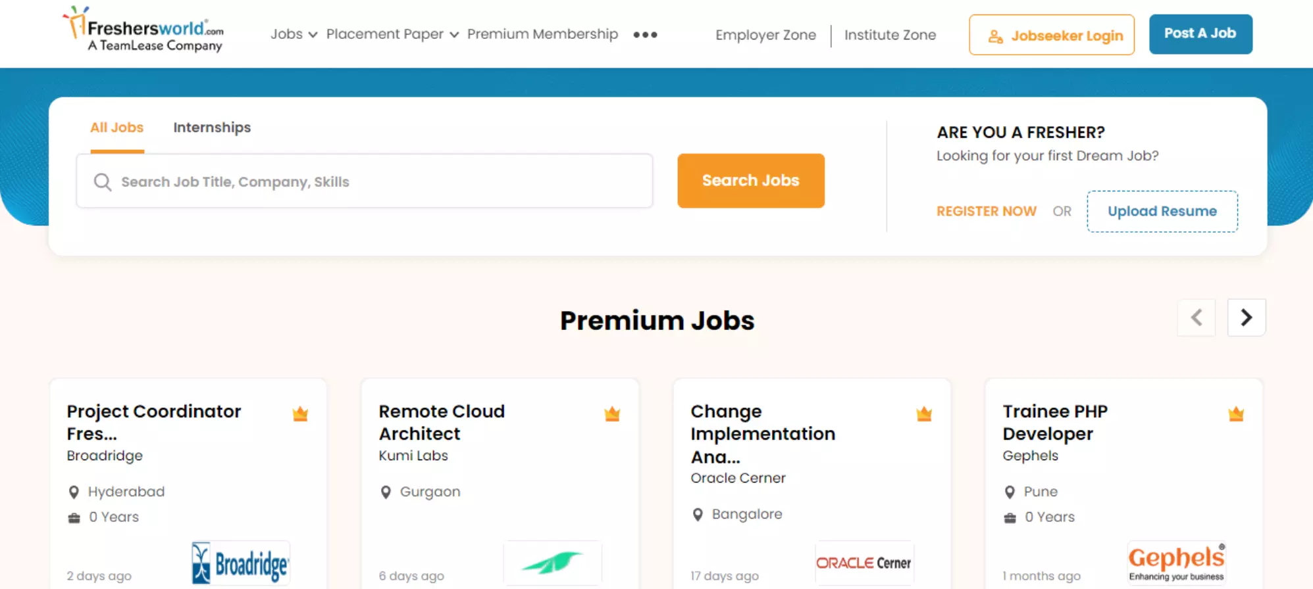Viewport: 1313px width, 589px height.
Task: Click the Bangalore location pin icon
Action: [x=698, y=515]
